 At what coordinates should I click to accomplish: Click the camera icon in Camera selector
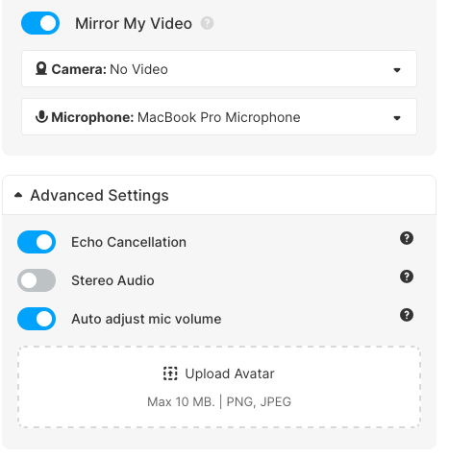pyautogui.click(x=41, y=69)
